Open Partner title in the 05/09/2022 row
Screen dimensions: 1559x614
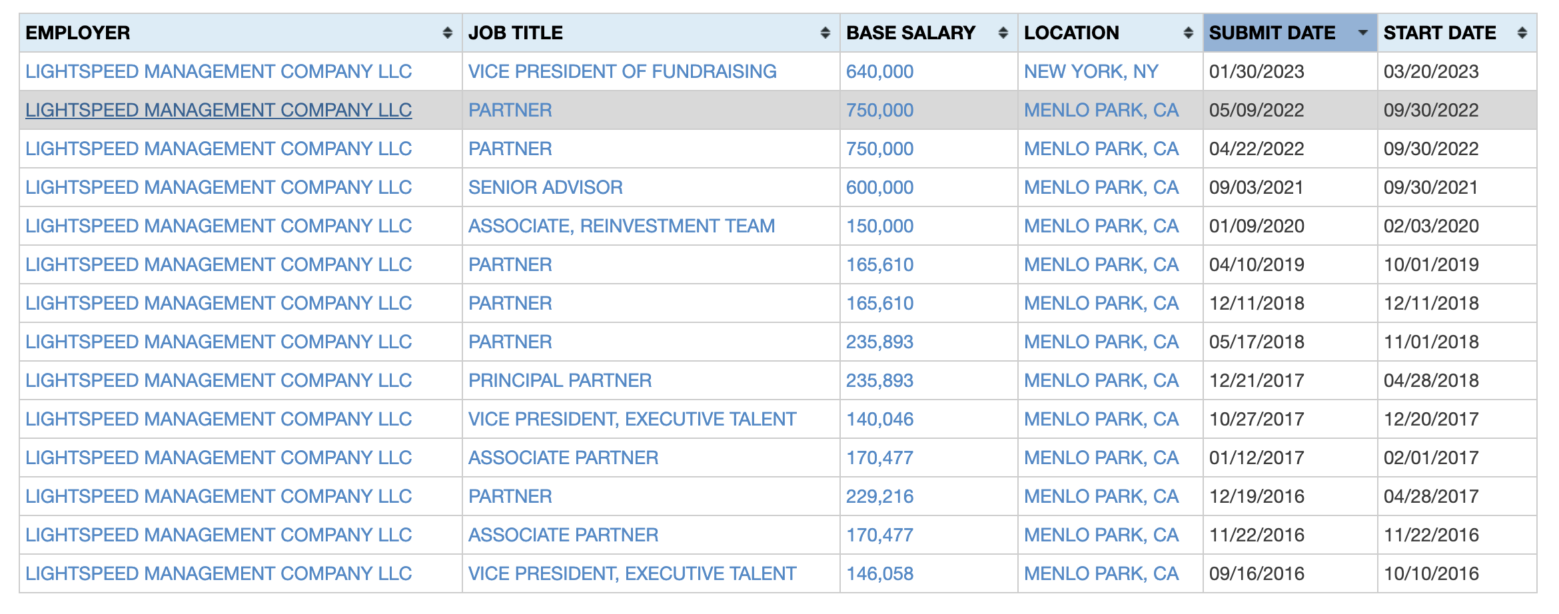pos(510,110)
